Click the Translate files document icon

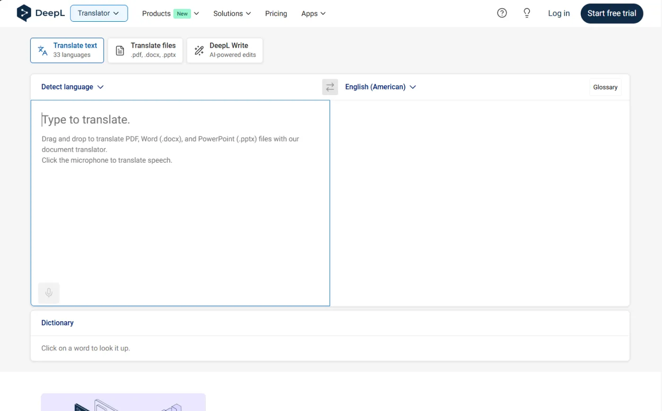coord(120,50)
